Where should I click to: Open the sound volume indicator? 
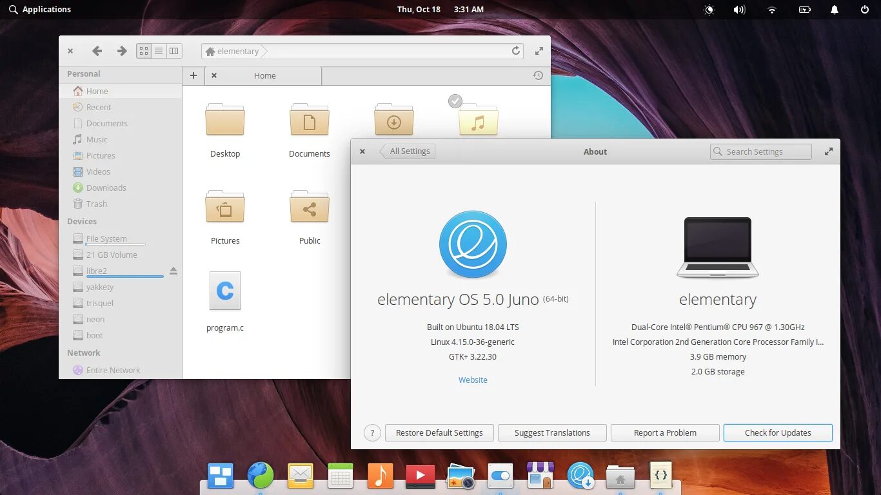point(739,10)
